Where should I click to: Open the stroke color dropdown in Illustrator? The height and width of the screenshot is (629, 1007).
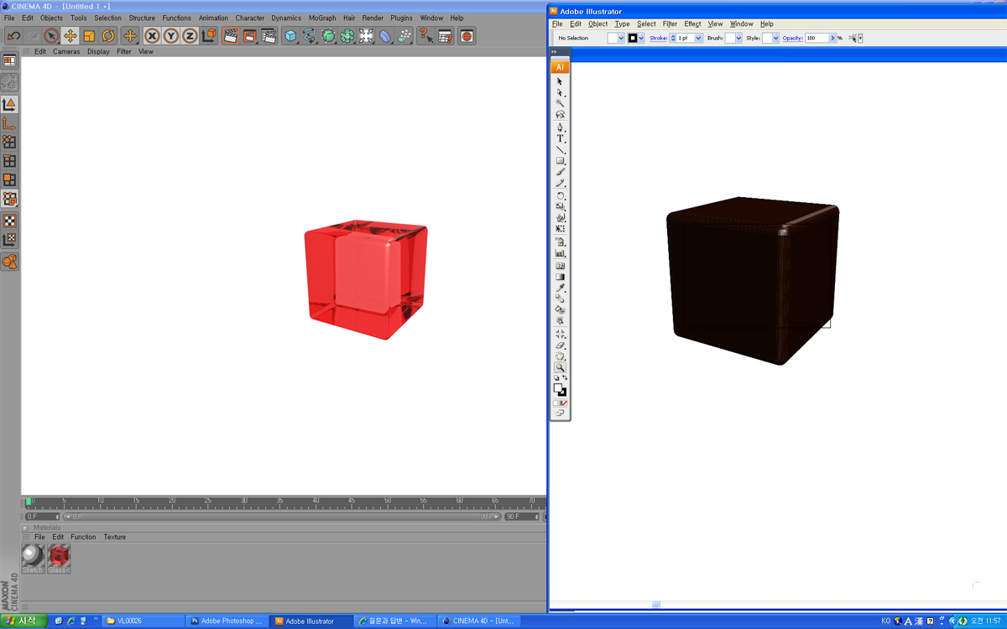coord(642,39)
